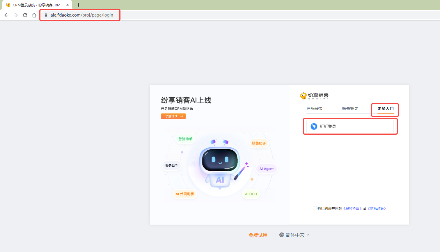Click the 开启智能CRM新纪元 subtitle
The image size is (440, 252).
(177, 109)
